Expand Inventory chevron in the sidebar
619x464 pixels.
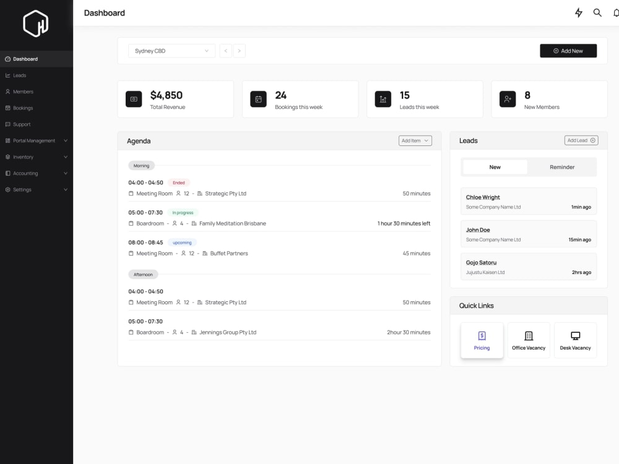pyautogui.click(x=66, y=157)
